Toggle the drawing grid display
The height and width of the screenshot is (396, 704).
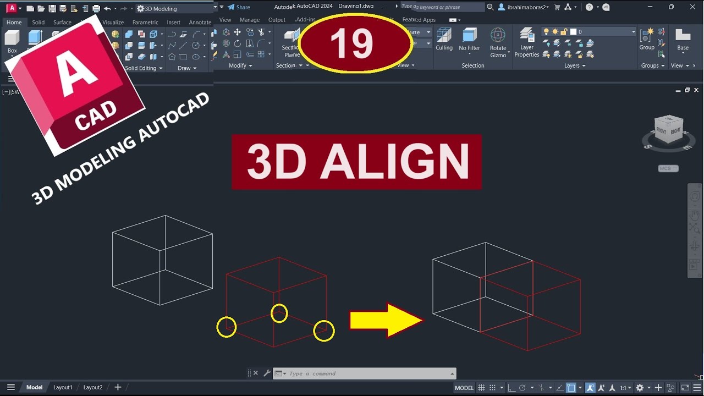click(482, 388)
